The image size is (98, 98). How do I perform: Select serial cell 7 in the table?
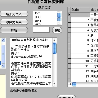80,45
